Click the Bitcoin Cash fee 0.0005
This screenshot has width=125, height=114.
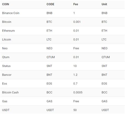click(x=78, y=92)
